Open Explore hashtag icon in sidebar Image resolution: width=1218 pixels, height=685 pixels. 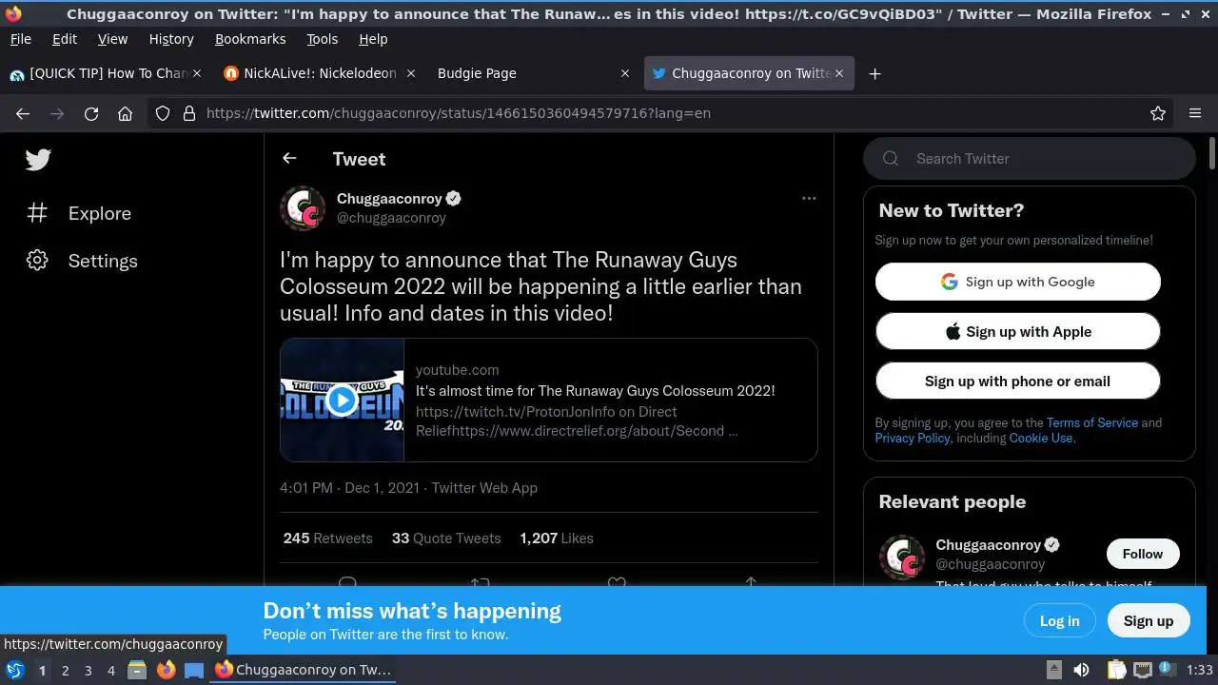tap(37, 213)
